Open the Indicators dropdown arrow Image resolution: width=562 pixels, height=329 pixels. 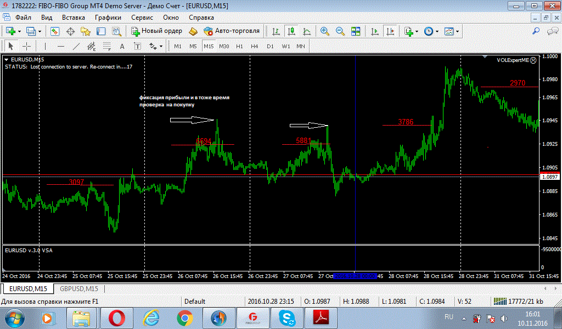tap(417, 31)
